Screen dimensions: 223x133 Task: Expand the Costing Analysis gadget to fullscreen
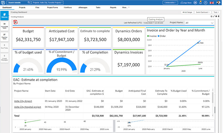point(214,16)
